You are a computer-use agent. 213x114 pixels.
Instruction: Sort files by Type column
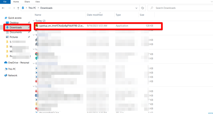pyautogui.click(x=118, y=15)
